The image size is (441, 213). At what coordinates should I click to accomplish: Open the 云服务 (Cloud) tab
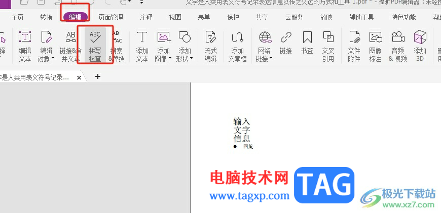pyautogui.click(x=294, y=17)
